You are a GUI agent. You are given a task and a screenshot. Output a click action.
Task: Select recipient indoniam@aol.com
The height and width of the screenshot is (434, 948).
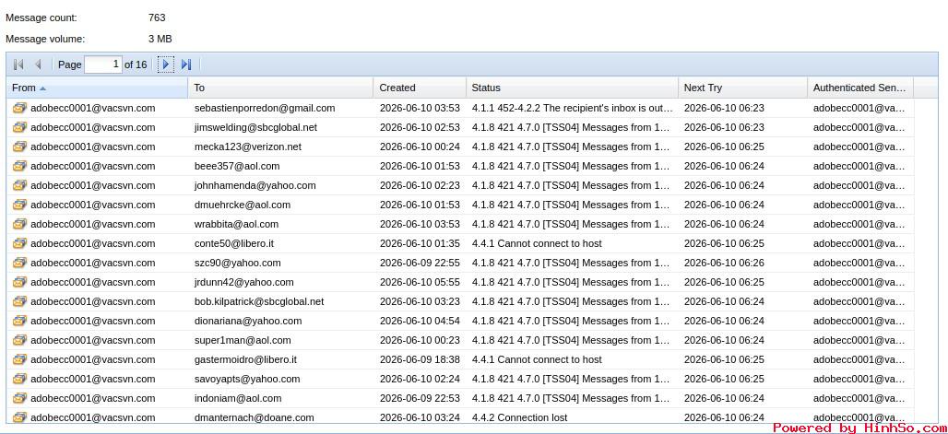coord(238,398)
